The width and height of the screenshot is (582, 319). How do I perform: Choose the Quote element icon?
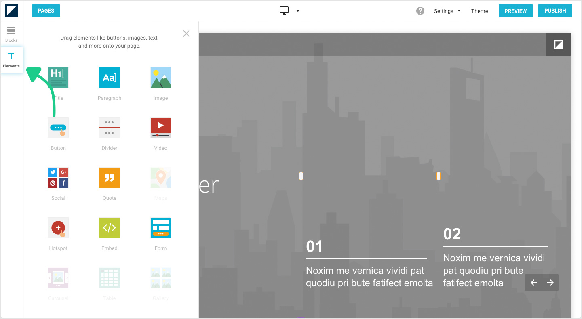[110, 178]
